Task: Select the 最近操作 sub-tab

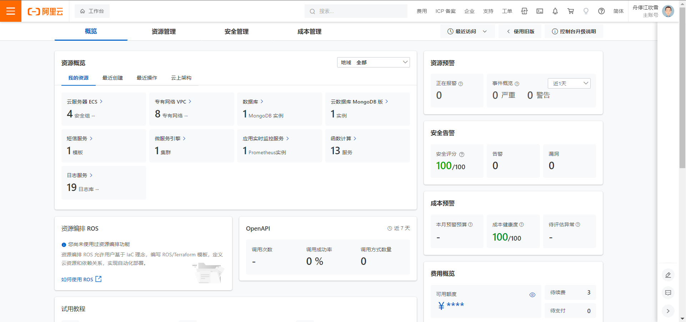Action: (x=147, y=78)
